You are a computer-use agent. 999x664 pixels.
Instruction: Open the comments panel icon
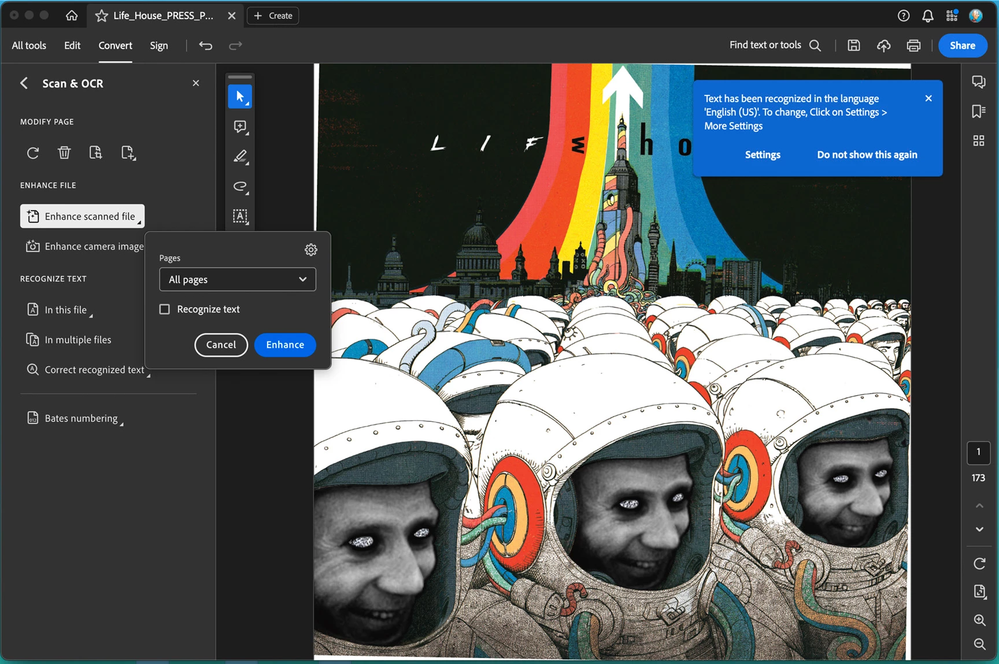point(979,82)
